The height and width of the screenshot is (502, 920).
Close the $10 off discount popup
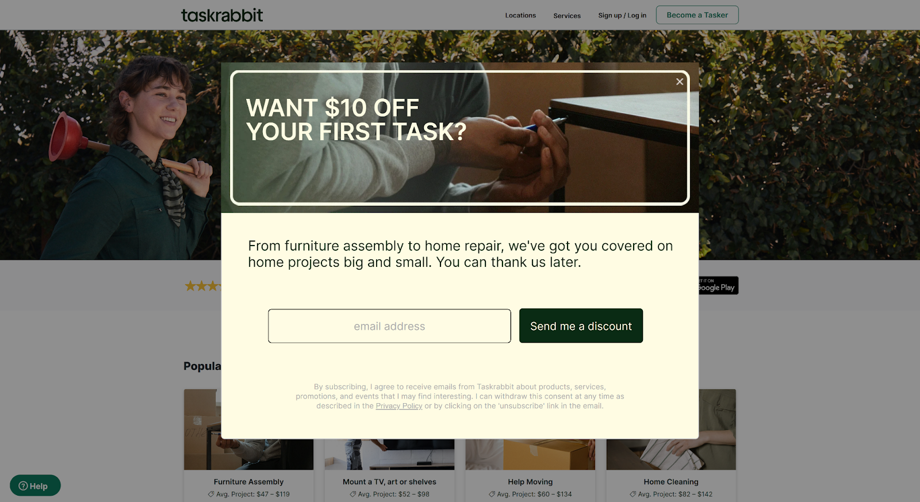pyautogui.click(x=680, y=82)
